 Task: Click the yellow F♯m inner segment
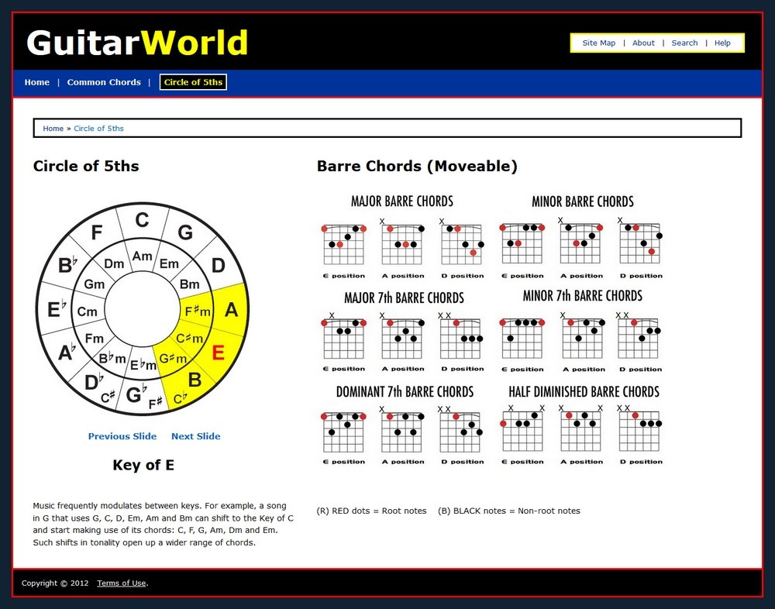pyautogui.click(x=197, y=311)
